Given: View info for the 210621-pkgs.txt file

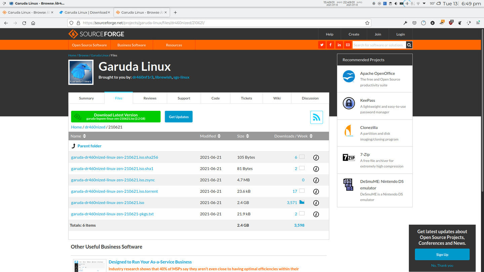Looking at the screenshot, I should pyautogui.click(x=316, y=214).
